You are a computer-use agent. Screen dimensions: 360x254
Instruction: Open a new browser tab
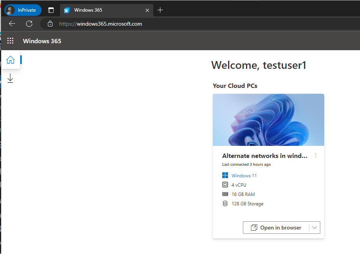[x=160, y=10]
